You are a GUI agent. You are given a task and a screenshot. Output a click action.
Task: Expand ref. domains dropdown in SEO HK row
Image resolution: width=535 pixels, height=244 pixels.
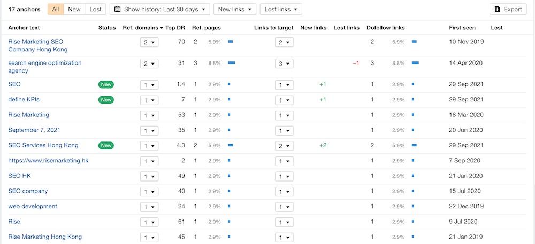pyautogui.click(x=149, y=176)
